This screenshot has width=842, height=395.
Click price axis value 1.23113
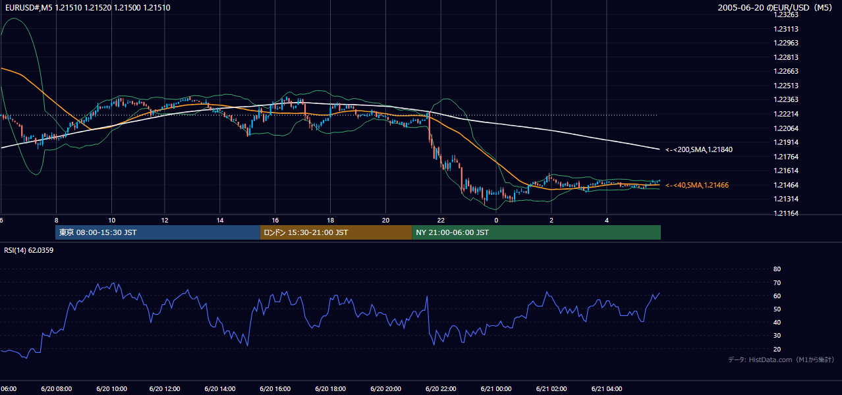point(785,29)
